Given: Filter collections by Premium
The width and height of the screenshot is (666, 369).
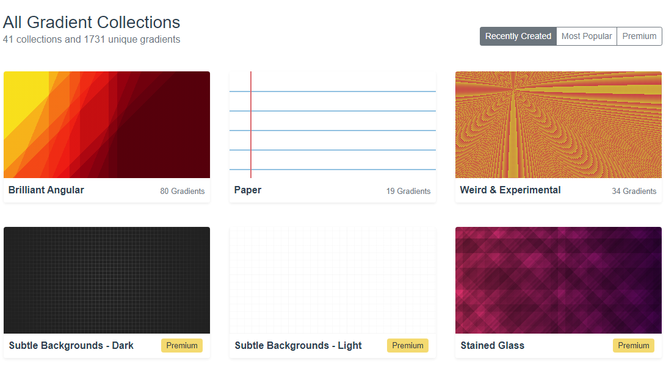Looking at the screenshot, I should click(639, 36).
